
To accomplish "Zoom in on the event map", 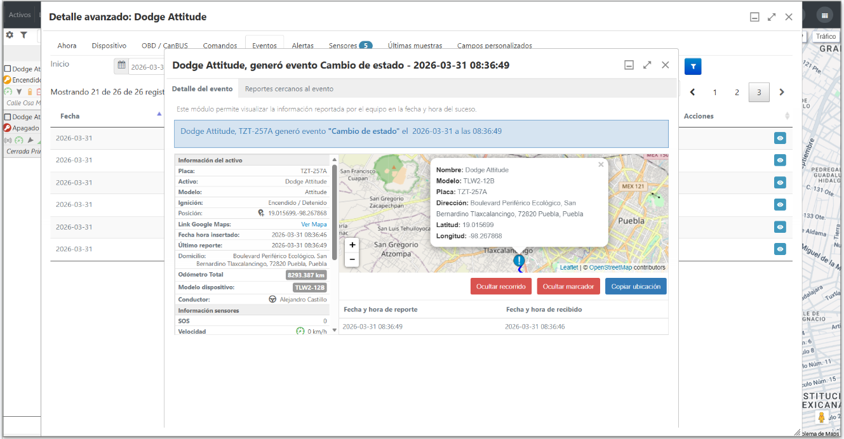I will coord(352,245).
